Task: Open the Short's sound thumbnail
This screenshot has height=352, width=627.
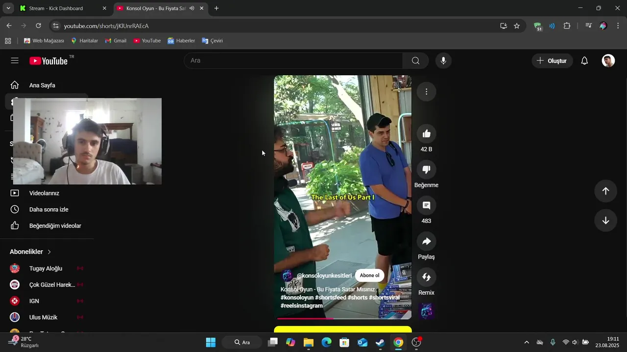Action: coord(426,311)
